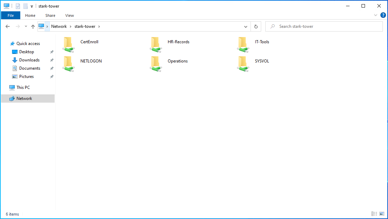Click the window system icon in title bar
The height and width of the screenshot is (219, 388).
(7, 6)
